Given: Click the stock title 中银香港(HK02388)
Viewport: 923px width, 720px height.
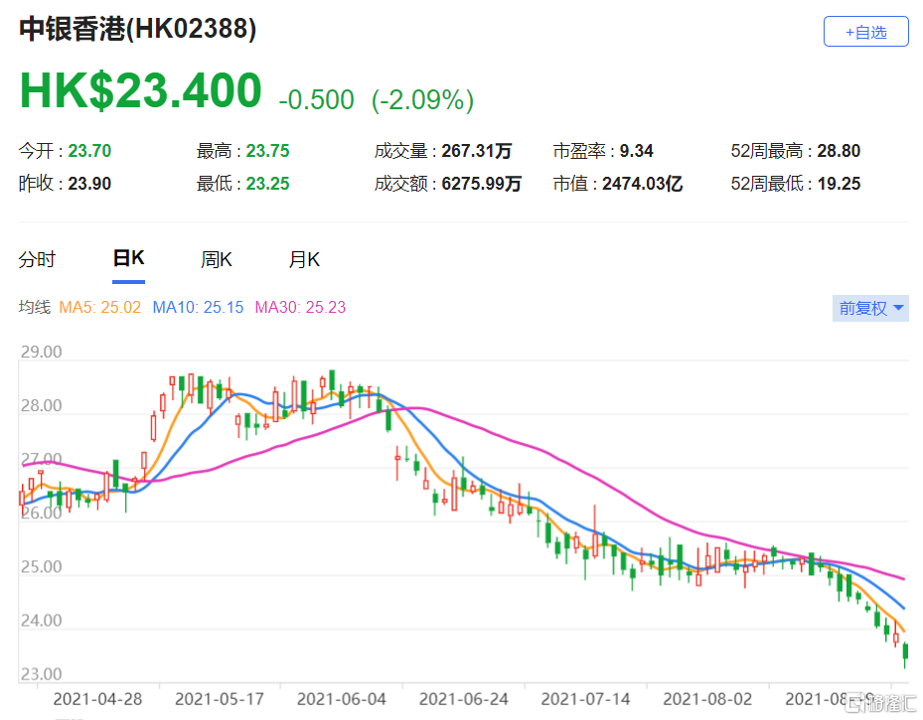Looking at the screenshot, I should (x=138, y=28).
